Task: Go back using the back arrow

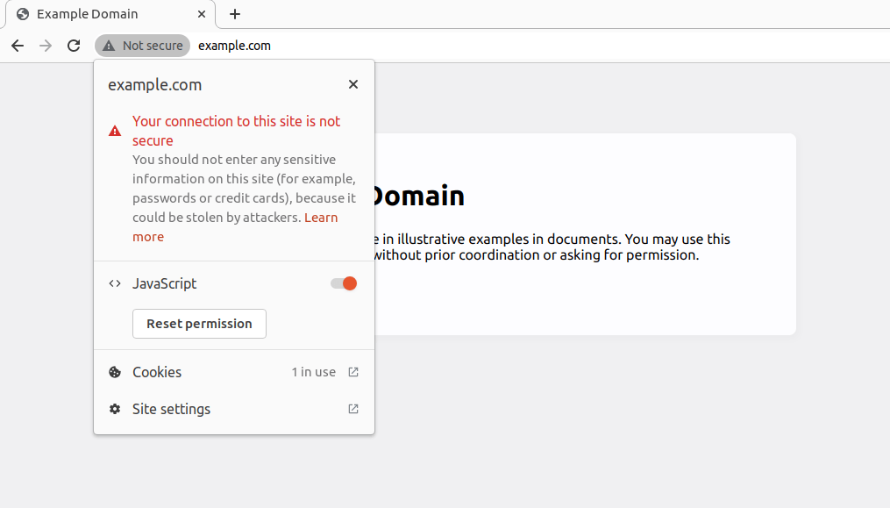Action: pos(18,46)
